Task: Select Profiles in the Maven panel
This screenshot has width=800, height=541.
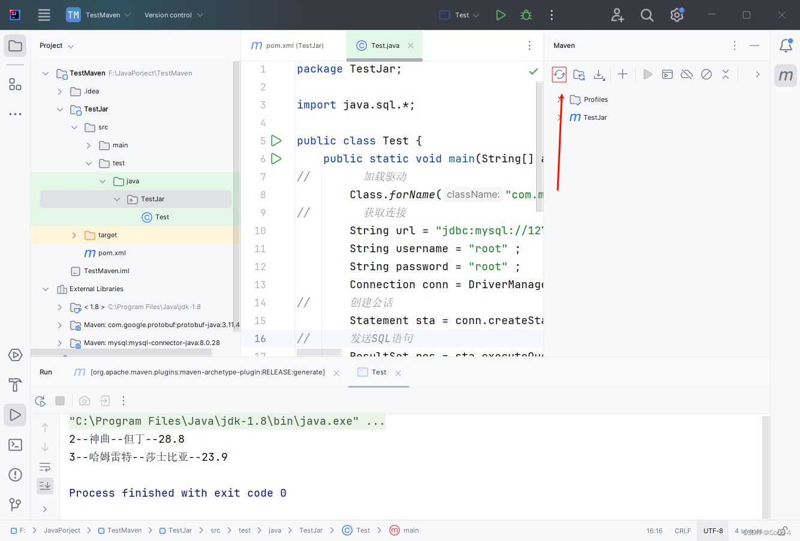Action: (x=588, y=99)
